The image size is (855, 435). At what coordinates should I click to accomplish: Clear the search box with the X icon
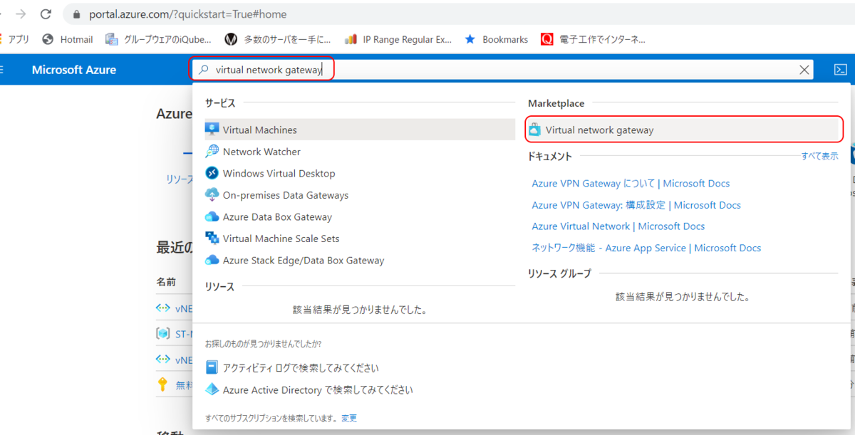804,70
